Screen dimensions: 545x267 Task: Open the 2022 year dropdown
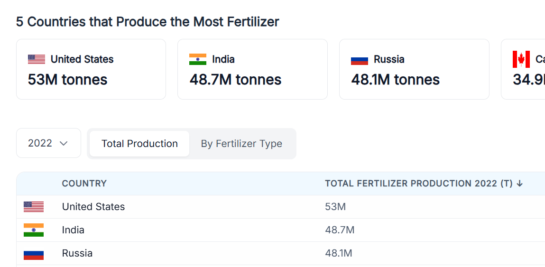(x=48, y=143)
